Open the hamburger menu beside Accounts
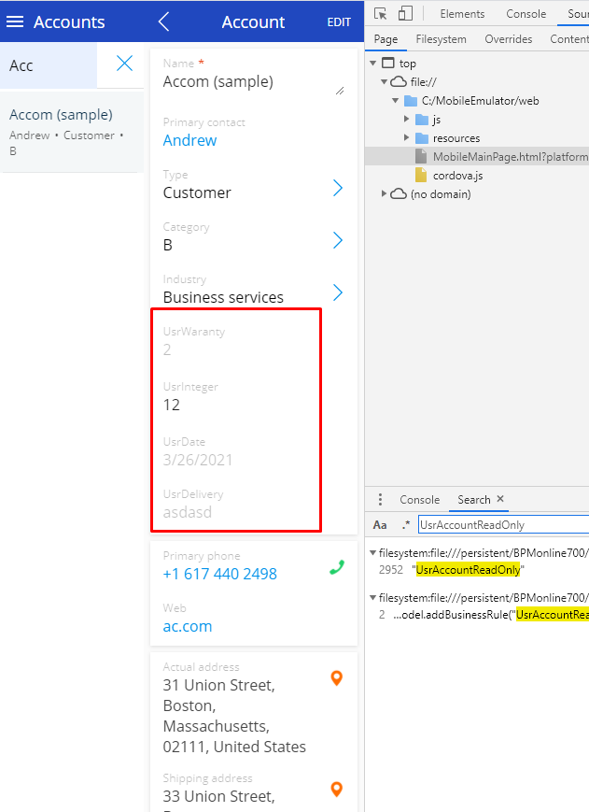Viewport: 589px width, 812px height. coord(15,21)
